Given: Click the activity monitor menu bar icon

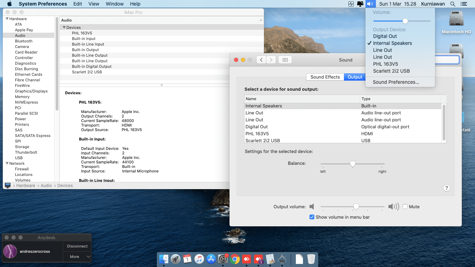Looking at the screenshot, I should pyautogui.click(x=351, y=4).
